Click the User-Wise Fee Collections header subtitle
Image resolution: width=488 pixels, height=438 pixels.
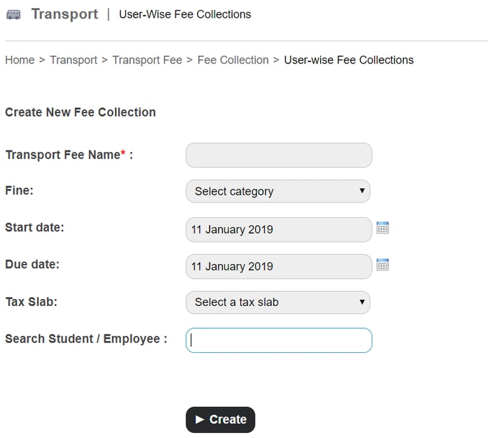click(x=185, y=14)
